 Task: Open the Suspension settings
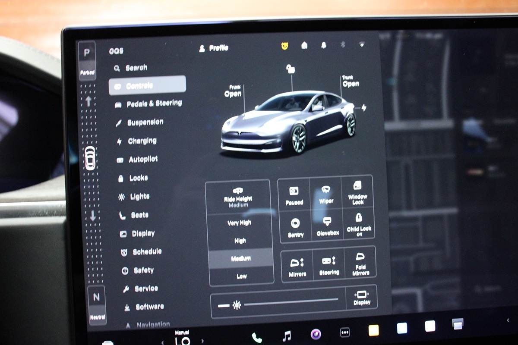point(140,122)
